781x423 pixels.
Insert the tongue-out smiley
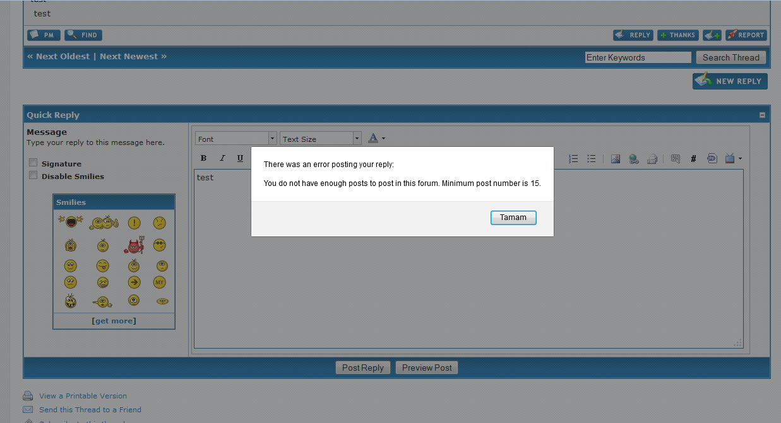tap(103, 266)
